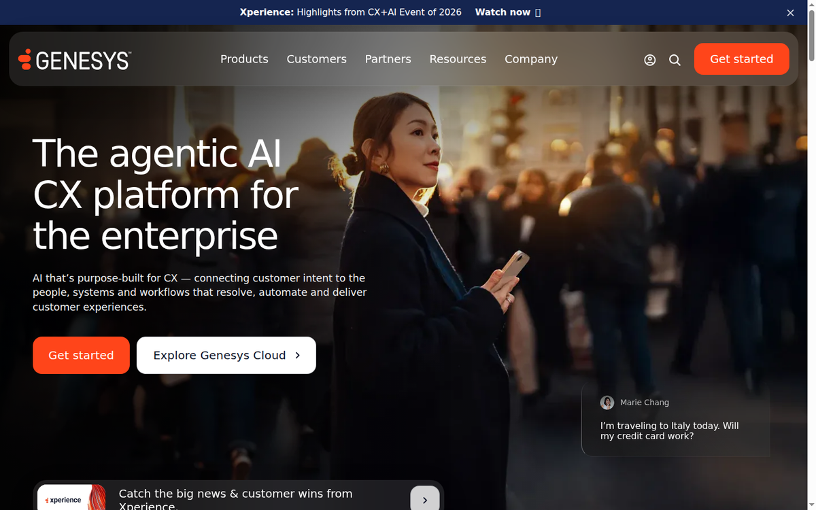Viewport: 816px width, 510px height.
Task: Click the Watch now link
Action: pyautogui.click(x=508, y=12)
